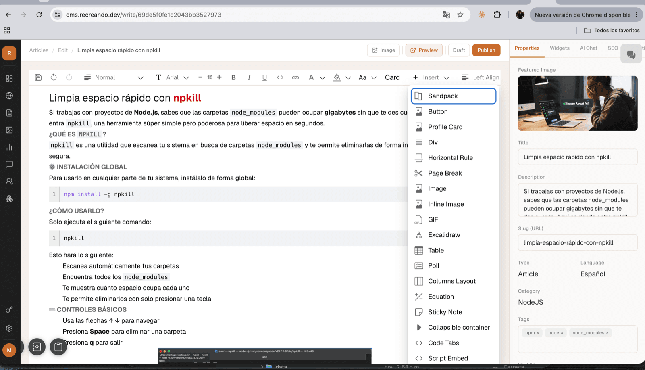
Task: Toggle bold formatting
Action: click(233, 77)
